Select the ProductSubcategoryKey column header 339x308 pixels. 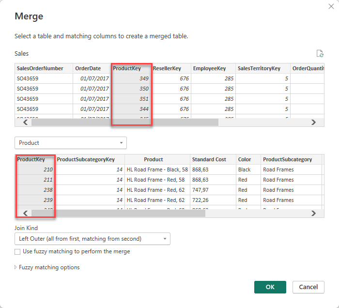[x=86, y=159]
